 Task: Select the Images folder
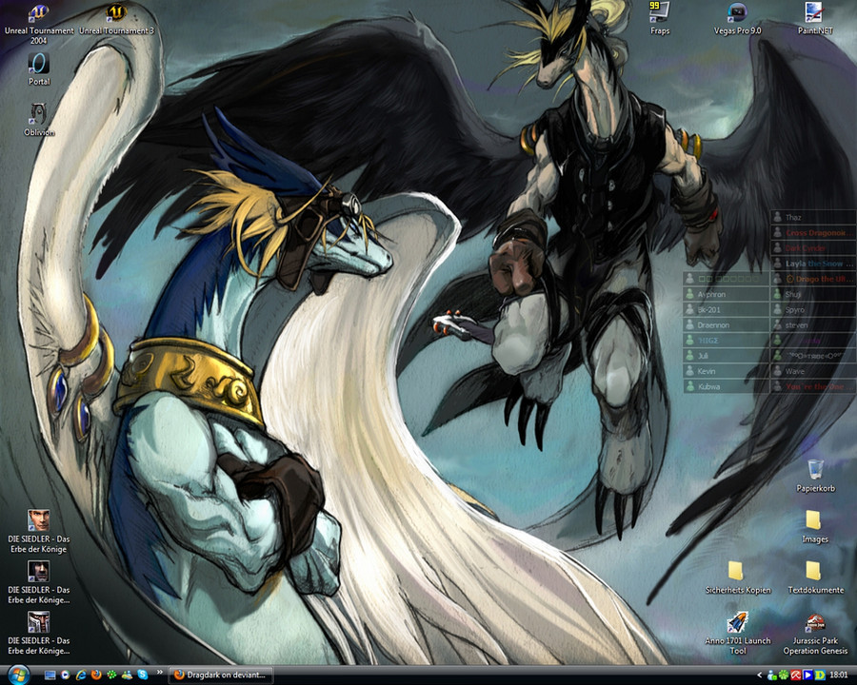[x=815, y=526]
